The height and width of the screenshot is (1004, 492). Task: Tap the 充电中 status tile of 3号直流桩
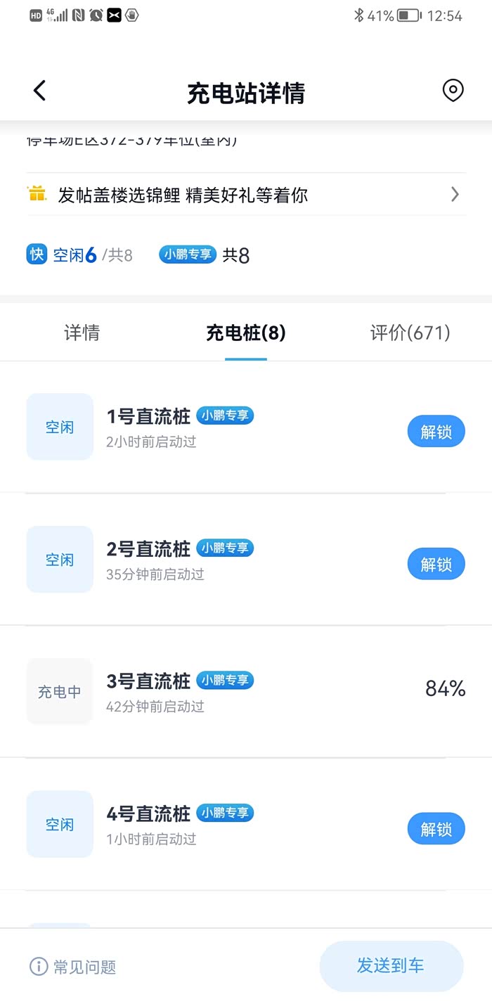click(60, 692)
